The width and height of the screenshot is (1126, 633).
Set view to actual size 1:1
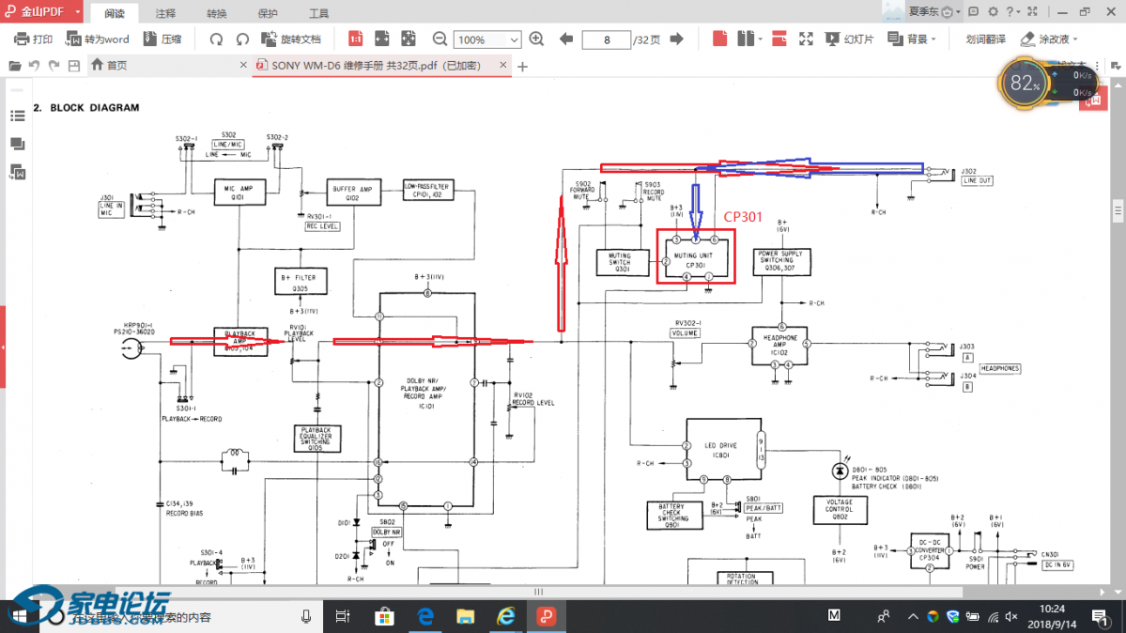coord(356,39)
